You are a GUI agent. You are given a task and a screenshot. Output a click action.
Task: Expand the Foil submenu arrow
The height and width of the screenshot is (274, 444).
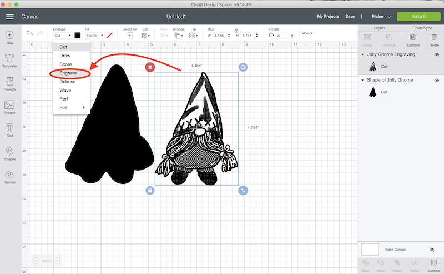tap(84, 107)
